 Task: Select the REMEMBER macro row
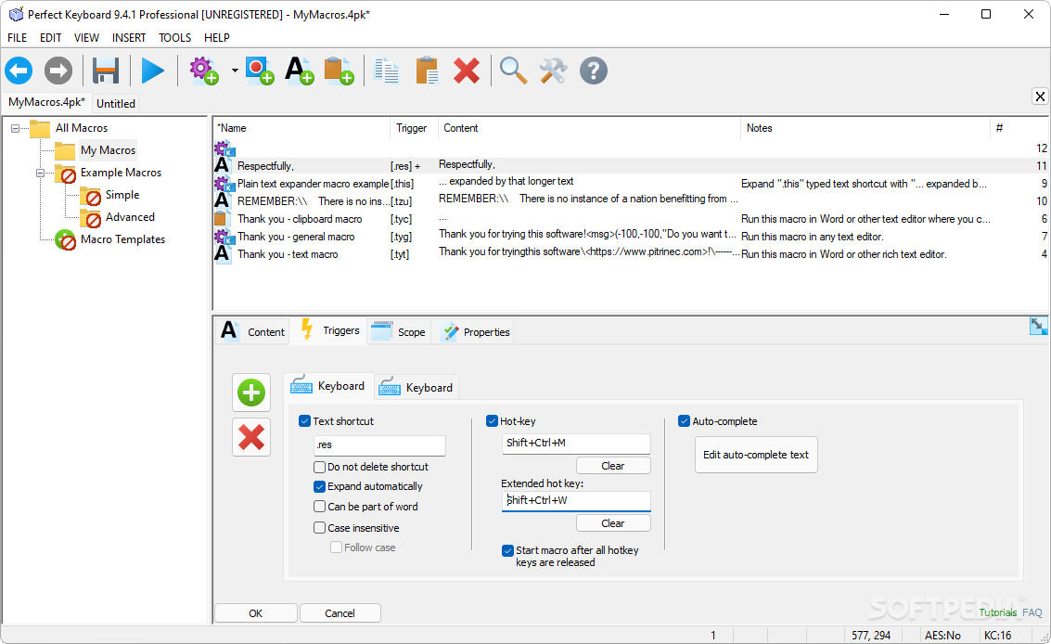point(630,200)
